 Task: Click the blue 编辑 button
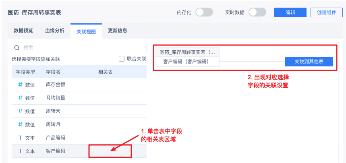coord(290,12)
